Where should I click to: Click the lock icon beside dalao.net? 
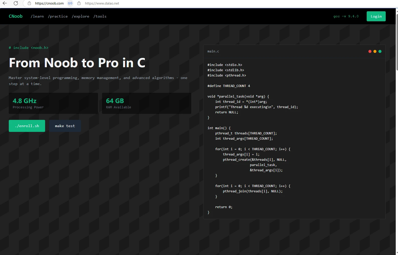(x=79, y=3)
